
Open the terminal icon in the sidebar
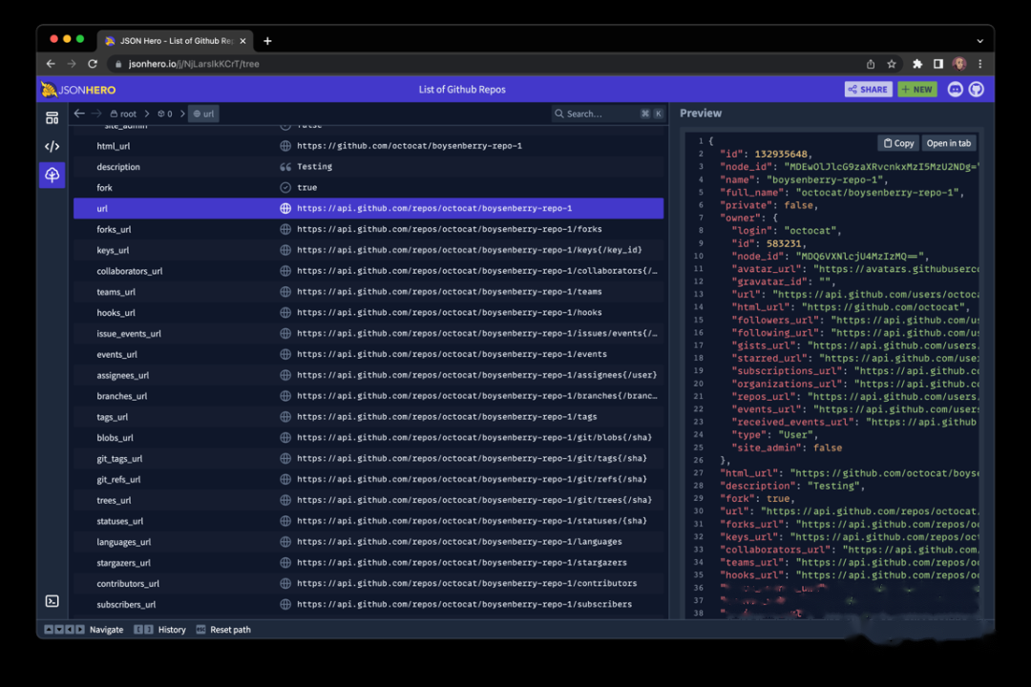coord(52,601)
